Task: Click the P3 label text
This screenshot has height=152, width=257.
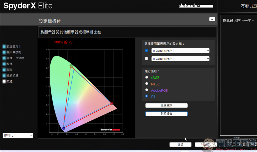Action: (x=153, y=97)
